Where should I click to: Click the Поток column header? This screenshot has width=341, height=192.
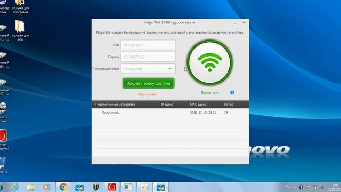229,105
